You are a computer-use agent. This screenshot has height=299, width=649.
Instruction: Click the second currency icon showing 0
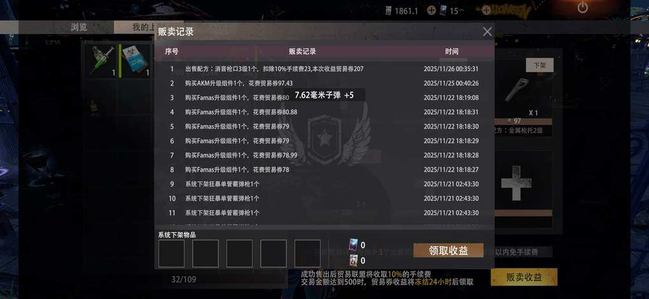coord(354,260)
